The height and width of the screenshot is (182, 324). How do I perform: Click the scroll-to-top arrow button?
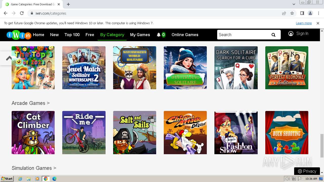point(8,58)
